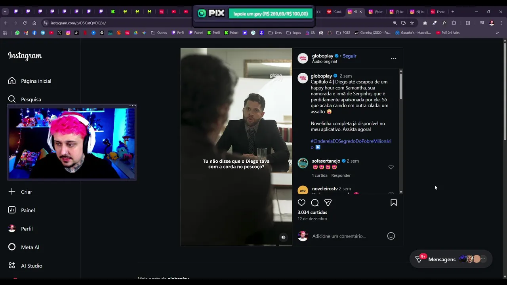Show more bookmarks with chevron

click(x=497, y=33)
